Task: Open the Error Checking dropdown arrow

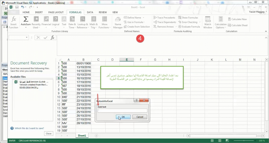Action: tap(200, 22)
